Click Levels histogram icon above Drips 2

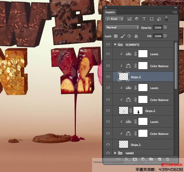coord(128,88)
